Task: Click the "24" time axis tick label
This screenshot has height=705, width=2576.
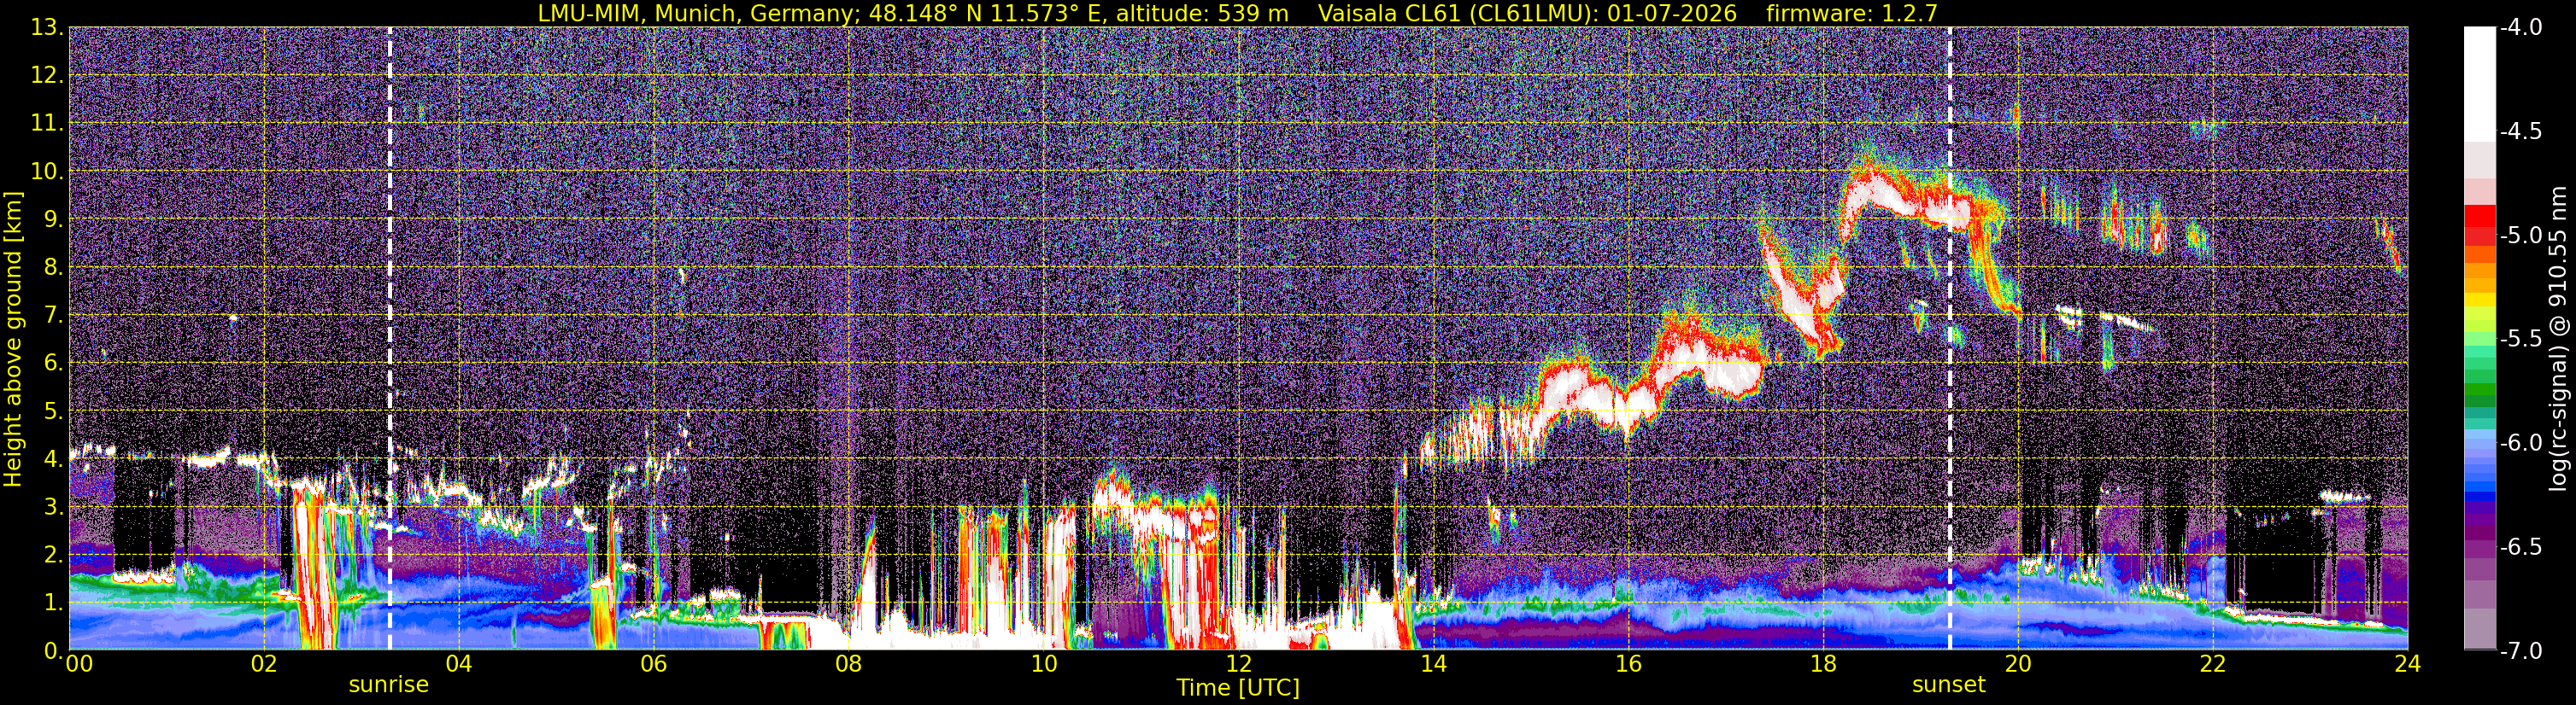Action: [2408, 665]
